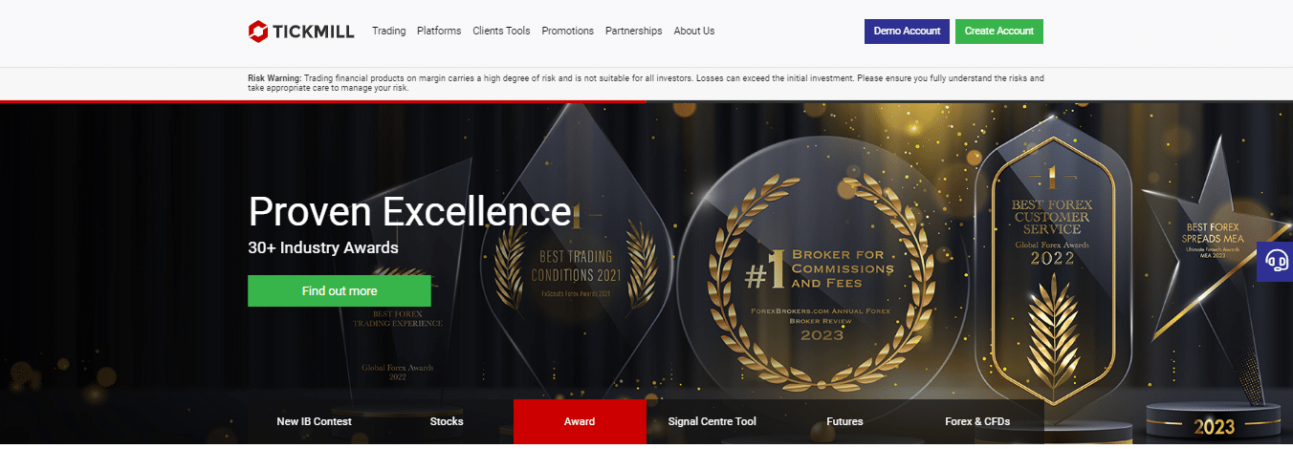The height and width of the screenshot is (449, 1293).
Task: Select the Award slide tab
Action: click(x=580, y=421)
